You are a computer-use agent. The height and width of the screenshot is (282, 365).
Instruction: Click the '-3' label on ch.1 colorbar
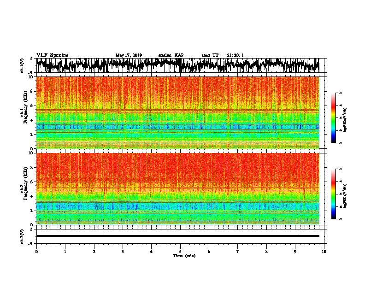pos(340,93)
